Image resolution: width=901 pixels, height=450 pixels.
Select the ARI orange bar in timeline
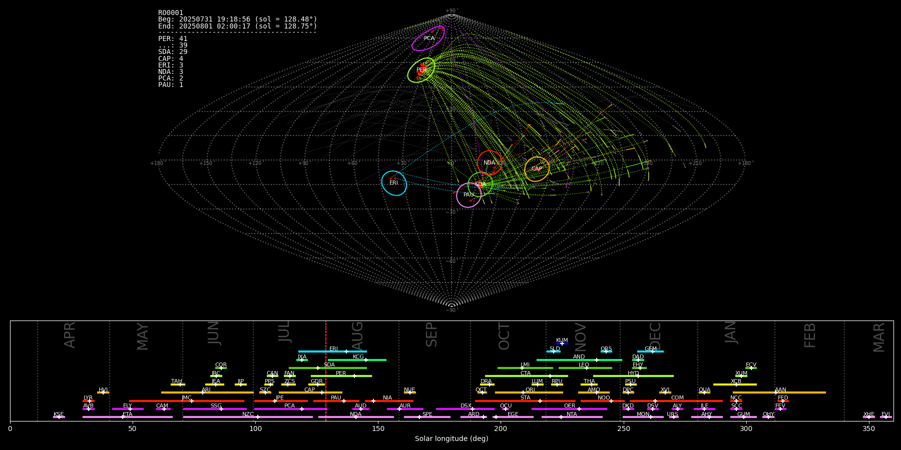click(207, 392)
